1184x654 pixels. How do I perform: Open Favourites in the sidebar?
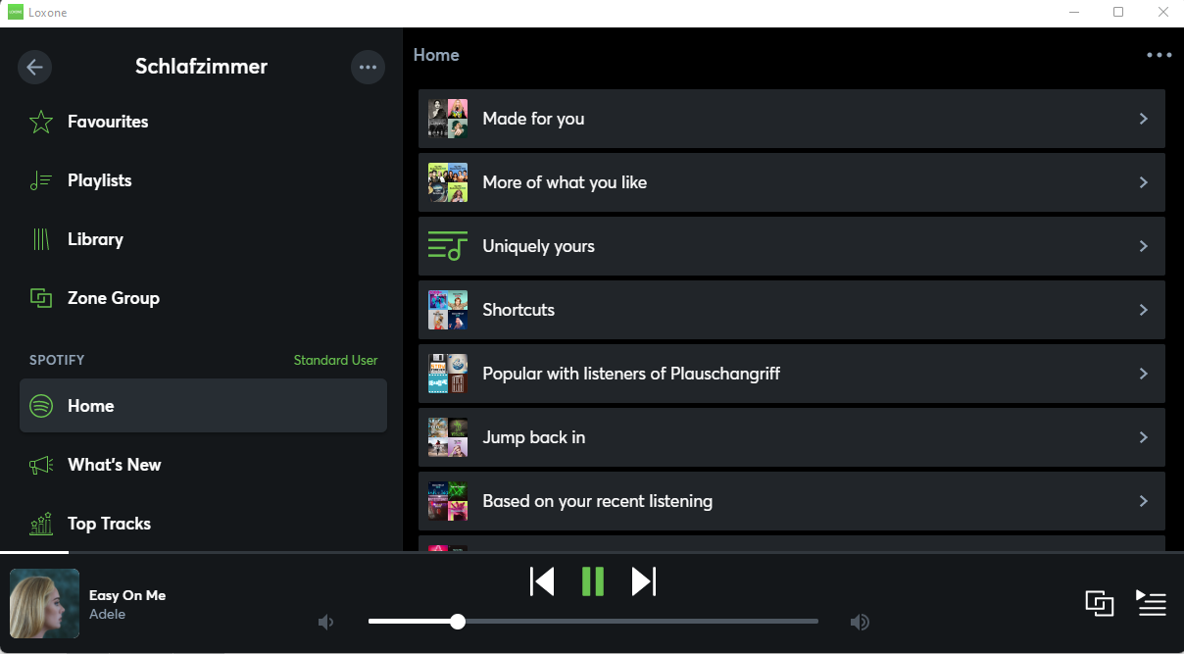click(x=203, y=122)
